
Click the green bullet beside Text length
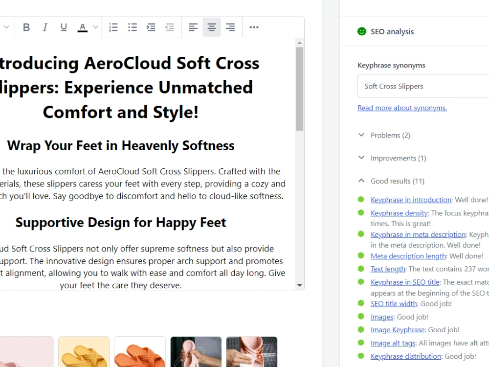pyautogui.click(x=361, y=269)
